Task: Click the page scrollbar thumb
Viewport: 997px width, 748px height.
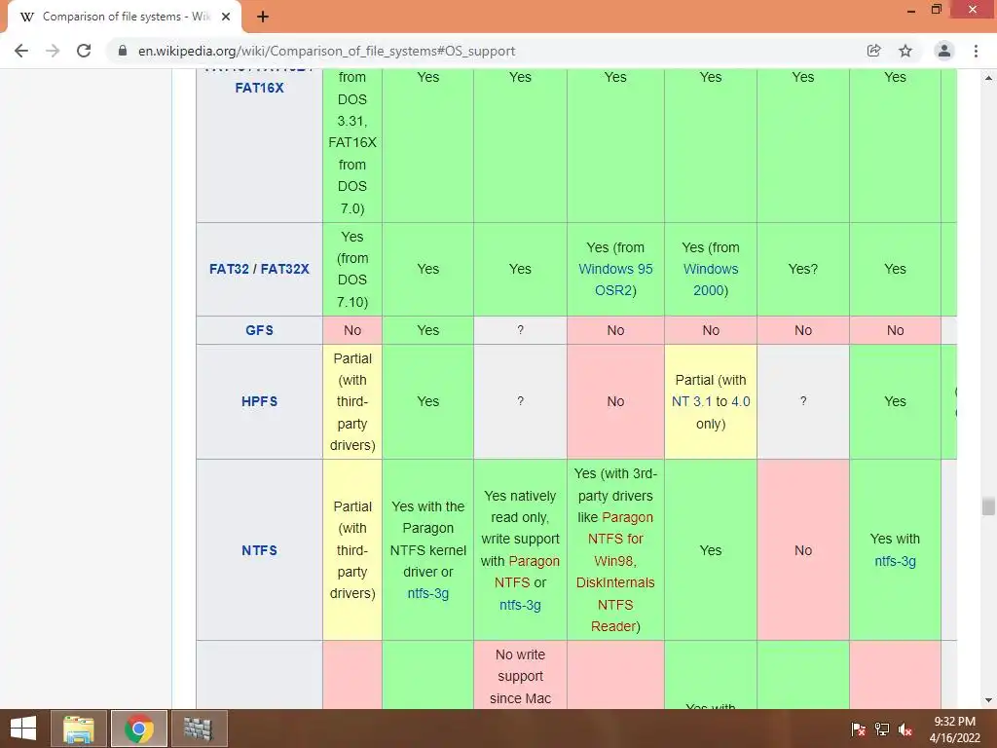Action: tap(988, 506)
